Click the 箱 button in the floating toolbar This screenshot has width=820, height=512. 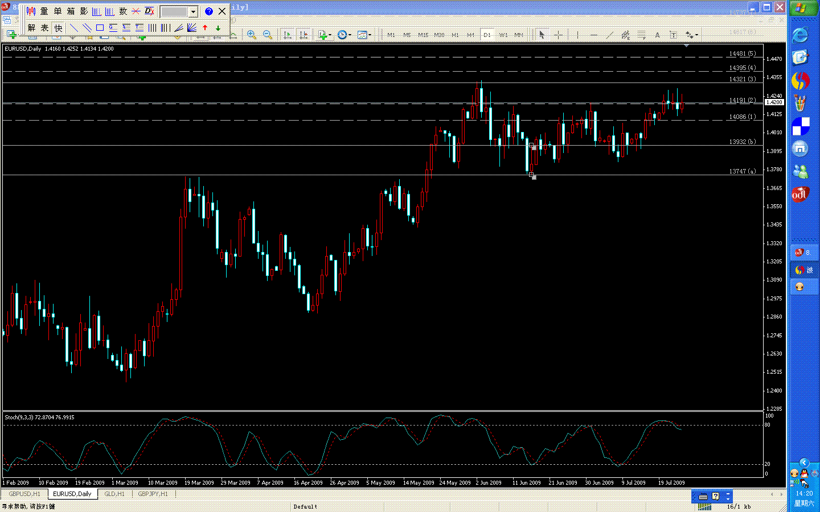[x=71, y=11]
